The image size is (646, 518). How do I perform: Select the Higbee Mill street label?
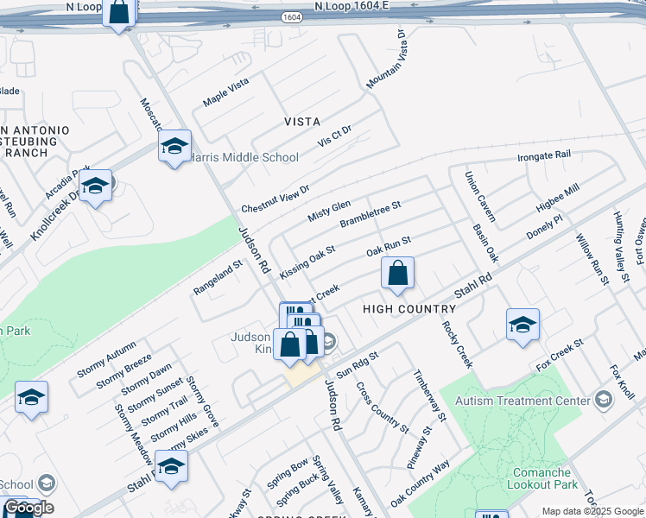[557, 198]
